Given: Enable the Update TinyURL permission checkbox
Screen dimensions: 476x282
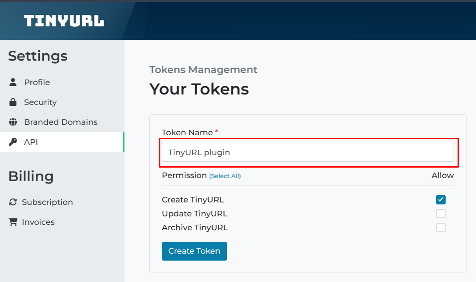Looking at the screenshot, I should (441, 214).
